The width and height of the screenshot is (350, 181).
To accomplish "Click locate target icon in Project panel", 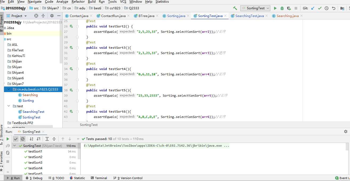I will click(36, 16).
